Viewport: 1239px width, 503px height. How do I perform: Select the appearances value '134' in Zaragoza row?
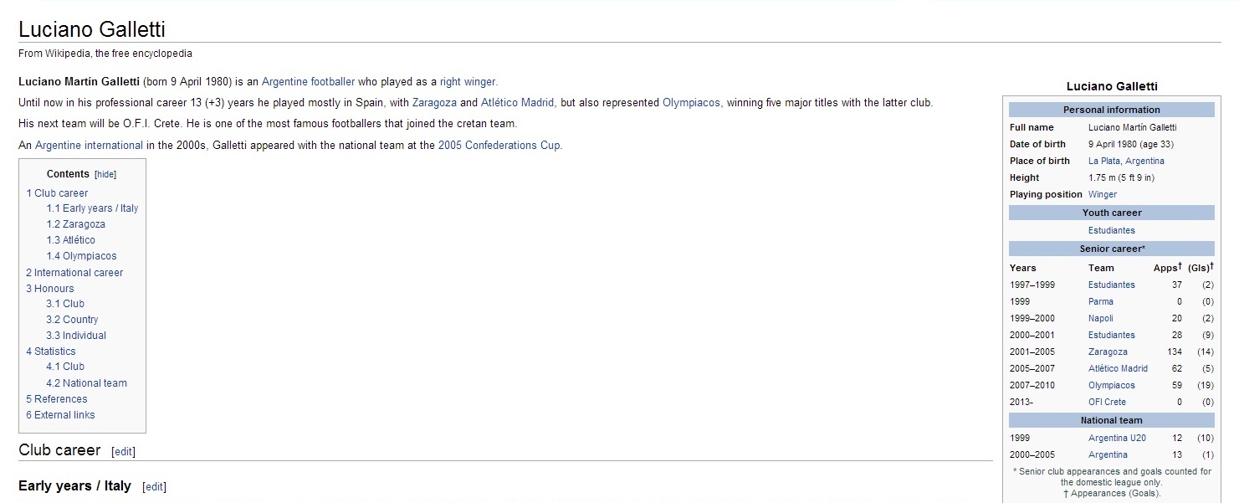click(1174, 352)
